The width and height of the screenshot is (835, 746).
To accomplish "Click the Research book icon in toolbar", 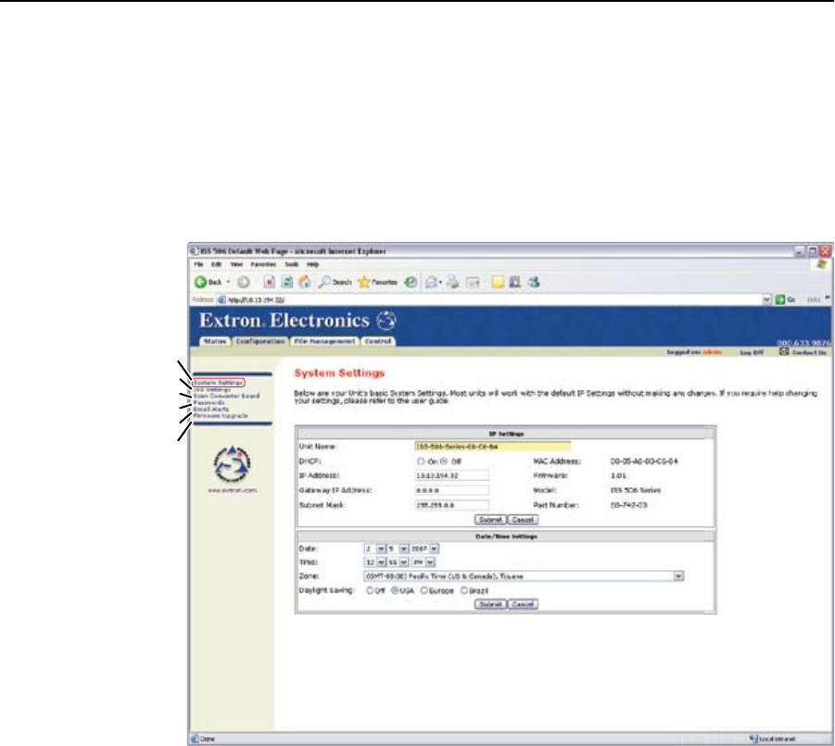I will (x=515, y=283).
